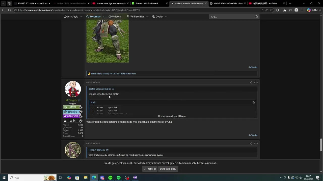Open the browser extensions puzzle icon

[x=278, y=10]
